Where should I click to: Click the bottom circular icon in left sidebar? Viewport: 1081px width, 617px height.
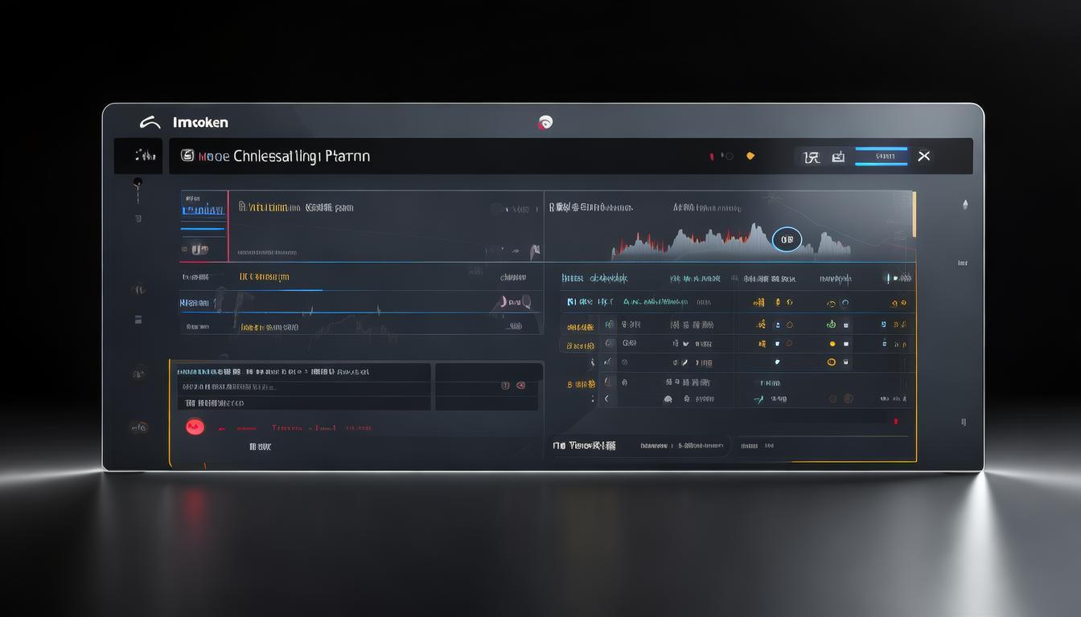tap(138, 427)
